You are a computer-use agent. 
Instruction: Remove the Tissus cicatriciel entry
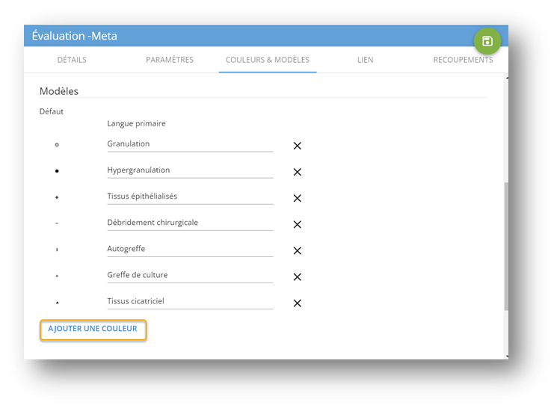[x=297, y=303]
